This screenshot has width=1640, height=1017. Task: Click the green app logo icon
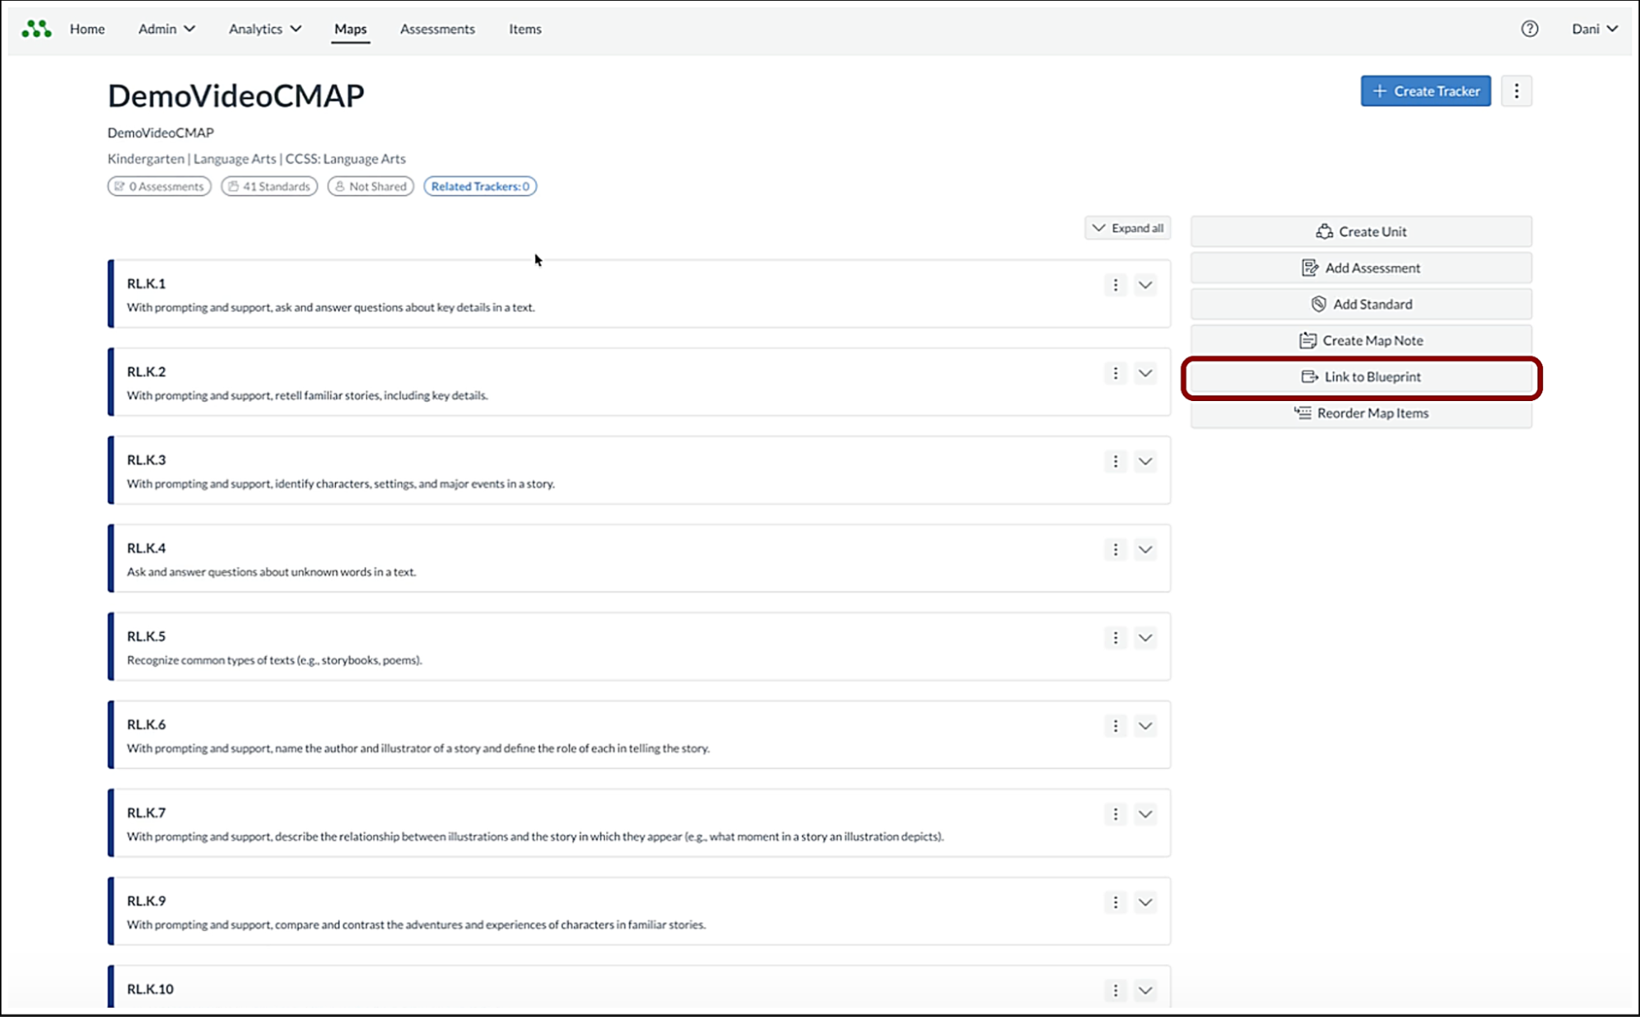[x=36, y=29]
